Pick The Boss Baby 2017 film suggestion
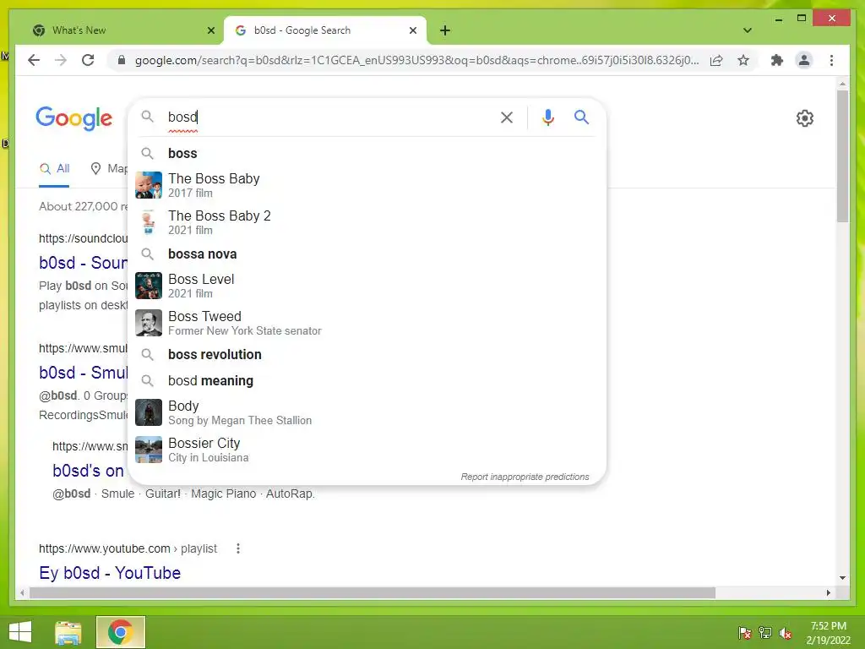 (x=367, y=185)
